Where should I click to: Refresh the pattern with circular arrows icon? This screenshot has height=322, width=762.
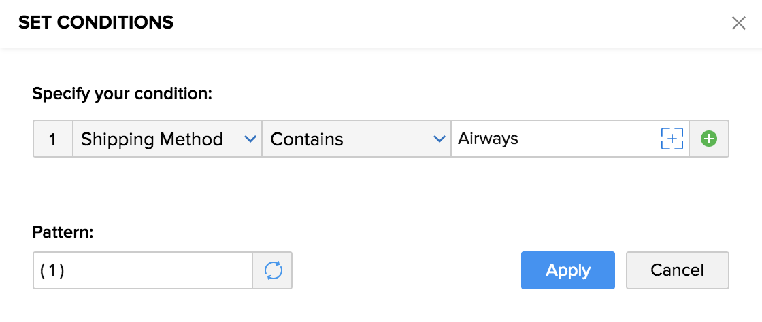273,270
